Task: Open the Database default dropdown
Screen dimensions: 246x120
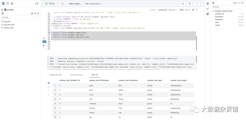Action: point(172,10)
